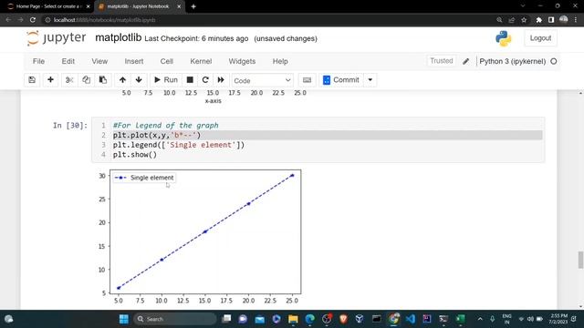Click the Logout button
The height and width of the screenshot is (328, 584).
pyautogui.click(x=540, y=38)
